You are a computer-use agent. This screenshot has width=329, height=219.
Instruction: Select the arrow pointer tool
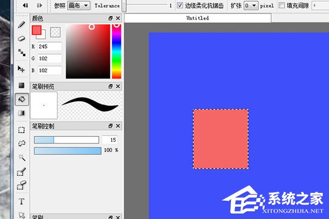[21, 215]
